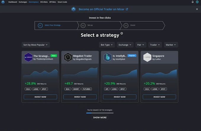Image resolution: width=201 pixels, height=131 pixels.
Task: Invest now in The Strategi... strategy
Action: (40, 97)
